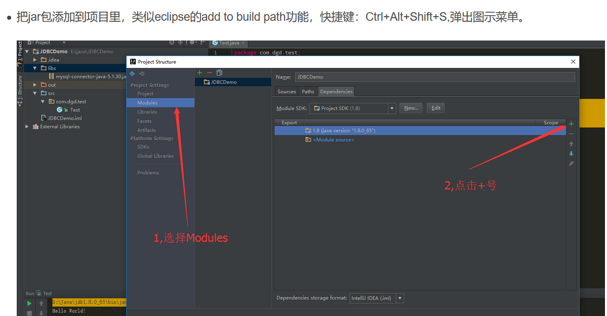Click the up arrow in Run panel

pos(41,304)
